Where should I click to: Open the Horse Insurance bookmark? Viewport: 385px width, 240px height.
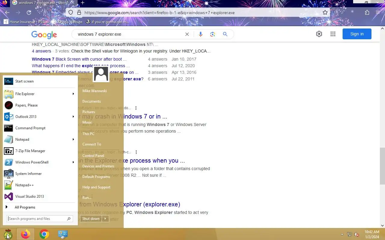26,22
